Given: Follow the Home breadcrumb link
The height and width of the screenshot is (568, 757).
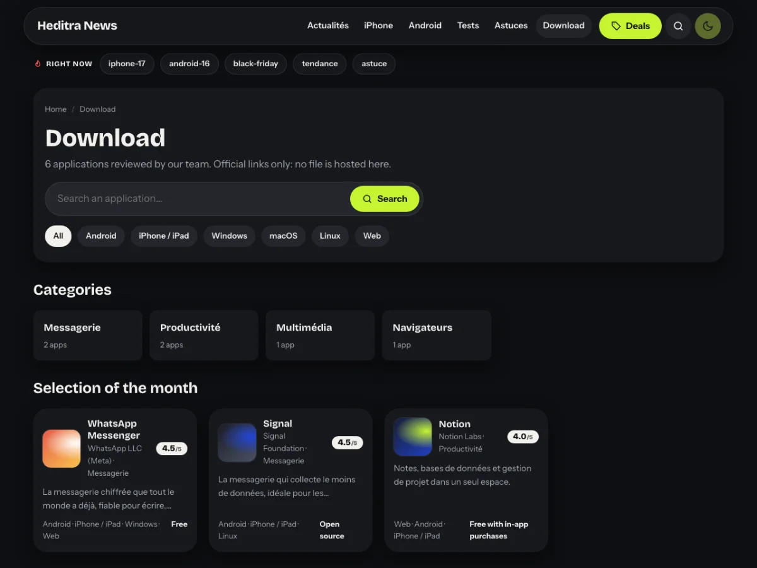Looking at the screenshot, I should (56, 109).
